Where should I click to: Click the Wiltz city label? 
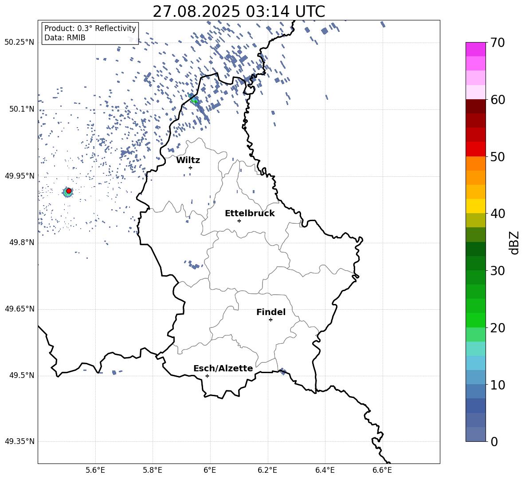188,160
